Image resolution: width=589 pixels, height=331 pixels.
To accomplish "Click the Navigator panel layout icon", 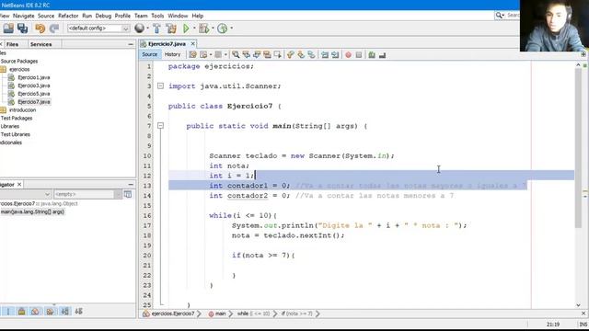I will pyautogui.click(x=128, y=194).
